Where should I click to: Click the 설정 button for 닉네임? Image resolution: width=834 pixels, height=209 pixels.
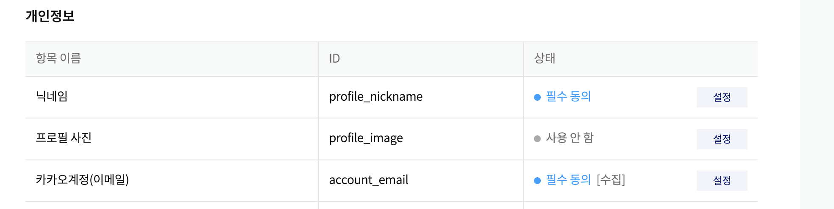(x=722, y=97)
